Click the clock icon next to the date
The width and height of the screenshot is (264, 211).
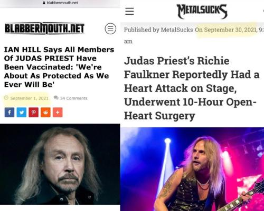tap(6, 98)
